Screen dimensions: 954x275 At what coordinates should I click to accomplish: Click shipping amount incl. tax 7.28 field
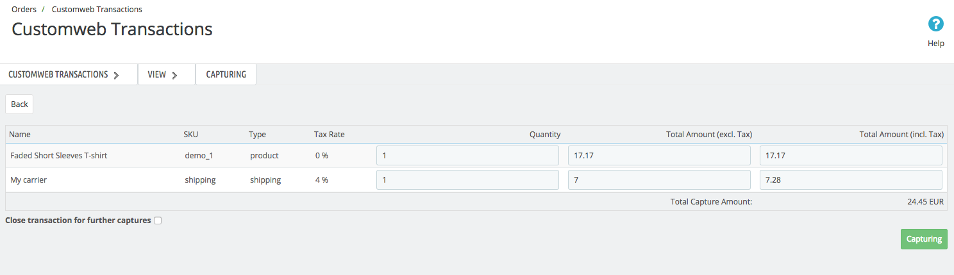point(851,180)
